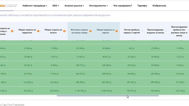Select cell 39 514 р. net profit
Image resolution: width=189 pixels, height=106 pixels.
coord(132,65)
